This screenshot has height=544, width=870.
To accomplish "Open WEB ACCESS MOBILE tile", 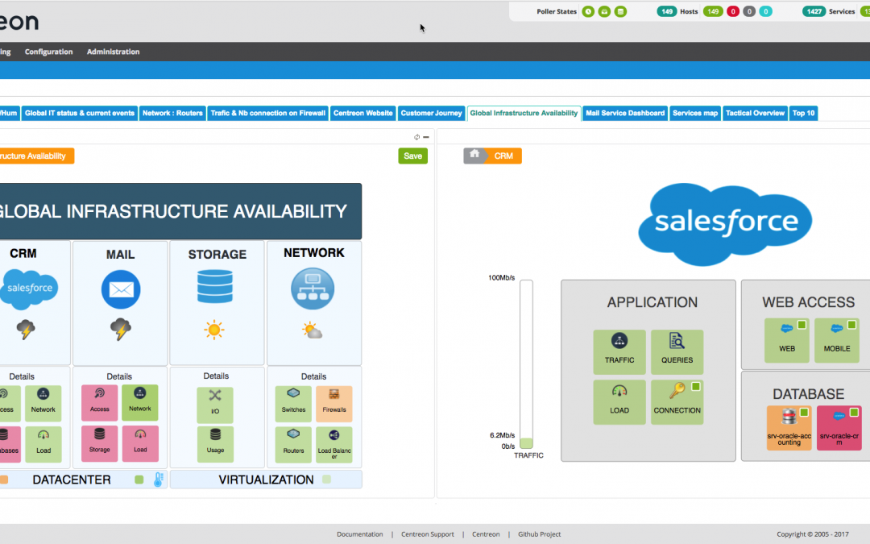I will pyautogui.click(x=837, y=340).
